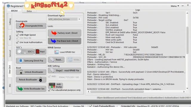
Task: Click the logs scroll right arrow
Action: click(x=184, y=92)
